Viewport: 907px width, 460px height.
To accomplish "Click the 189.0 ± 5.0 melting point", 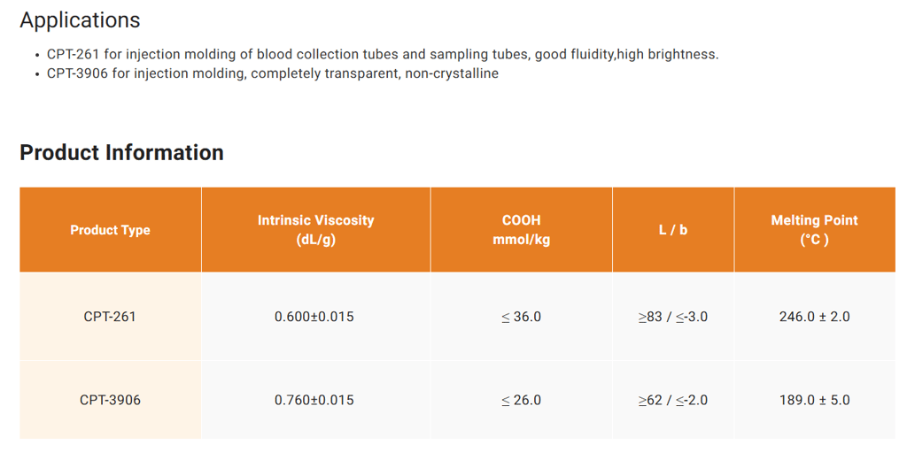I will 815,400.
